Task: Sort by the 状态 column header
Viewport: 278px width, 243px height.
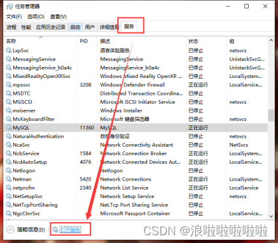Action: coord(206,41)
